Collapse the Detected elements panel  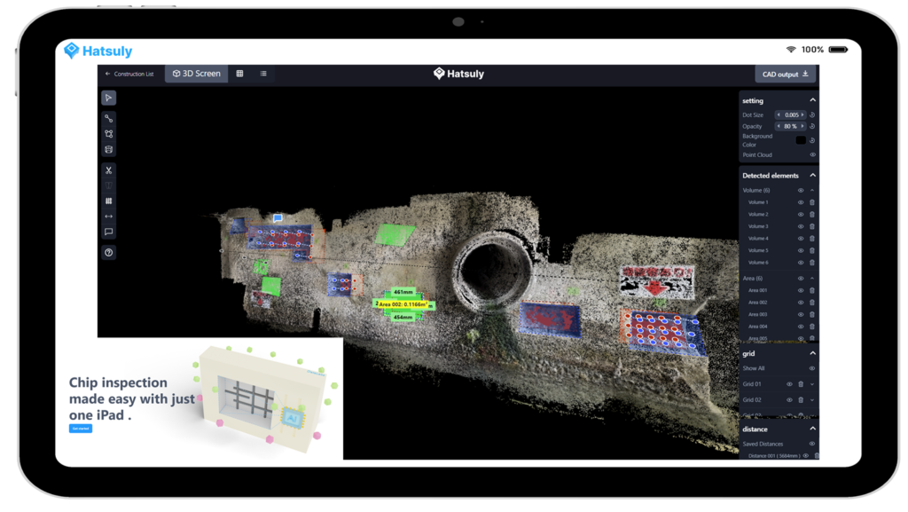(x=812, y=176)
